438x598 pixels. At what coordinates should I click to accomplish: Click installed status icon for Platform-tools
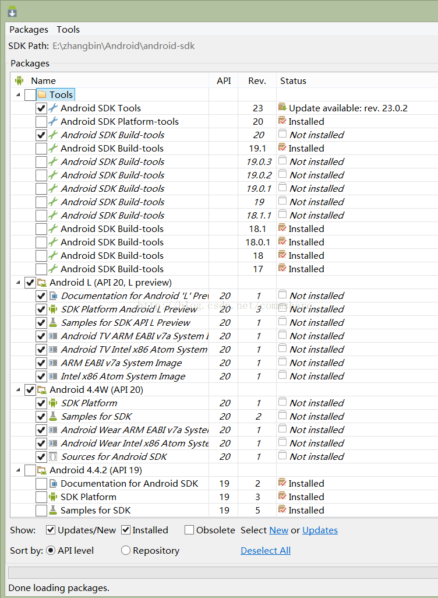pyautogui.click(x=282, y=121)
